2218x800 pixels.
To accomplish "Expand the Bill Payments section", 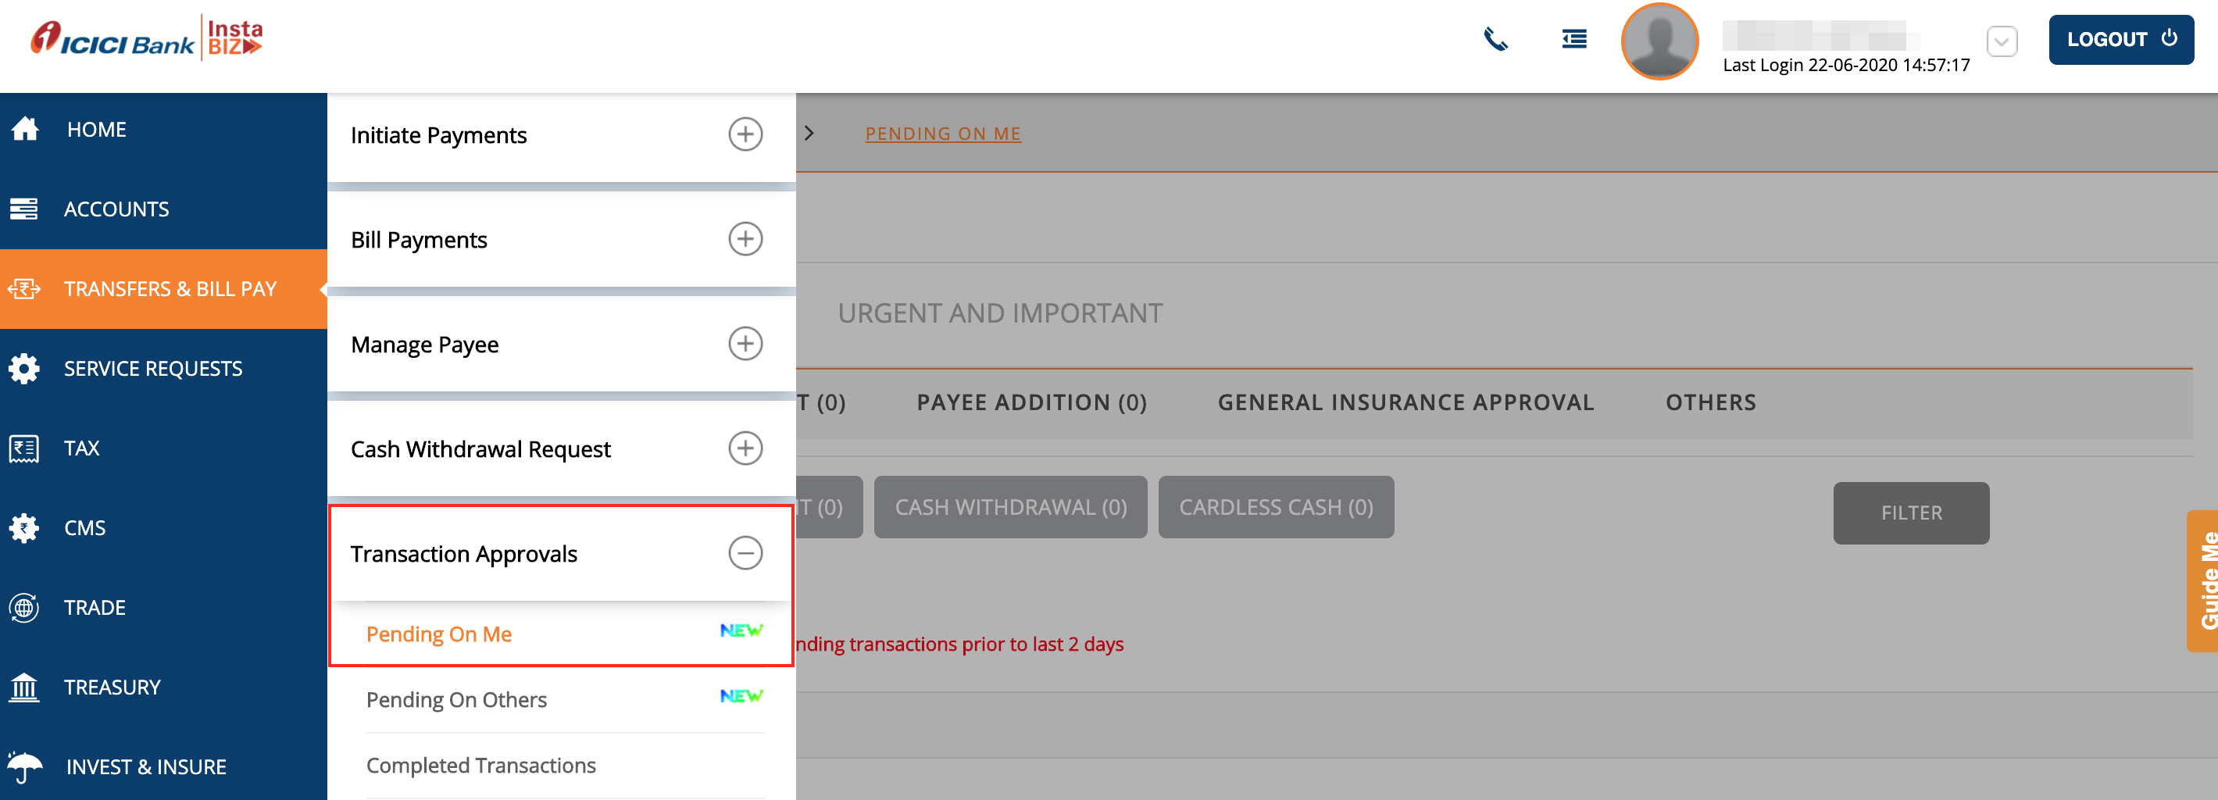I will 745,239.
